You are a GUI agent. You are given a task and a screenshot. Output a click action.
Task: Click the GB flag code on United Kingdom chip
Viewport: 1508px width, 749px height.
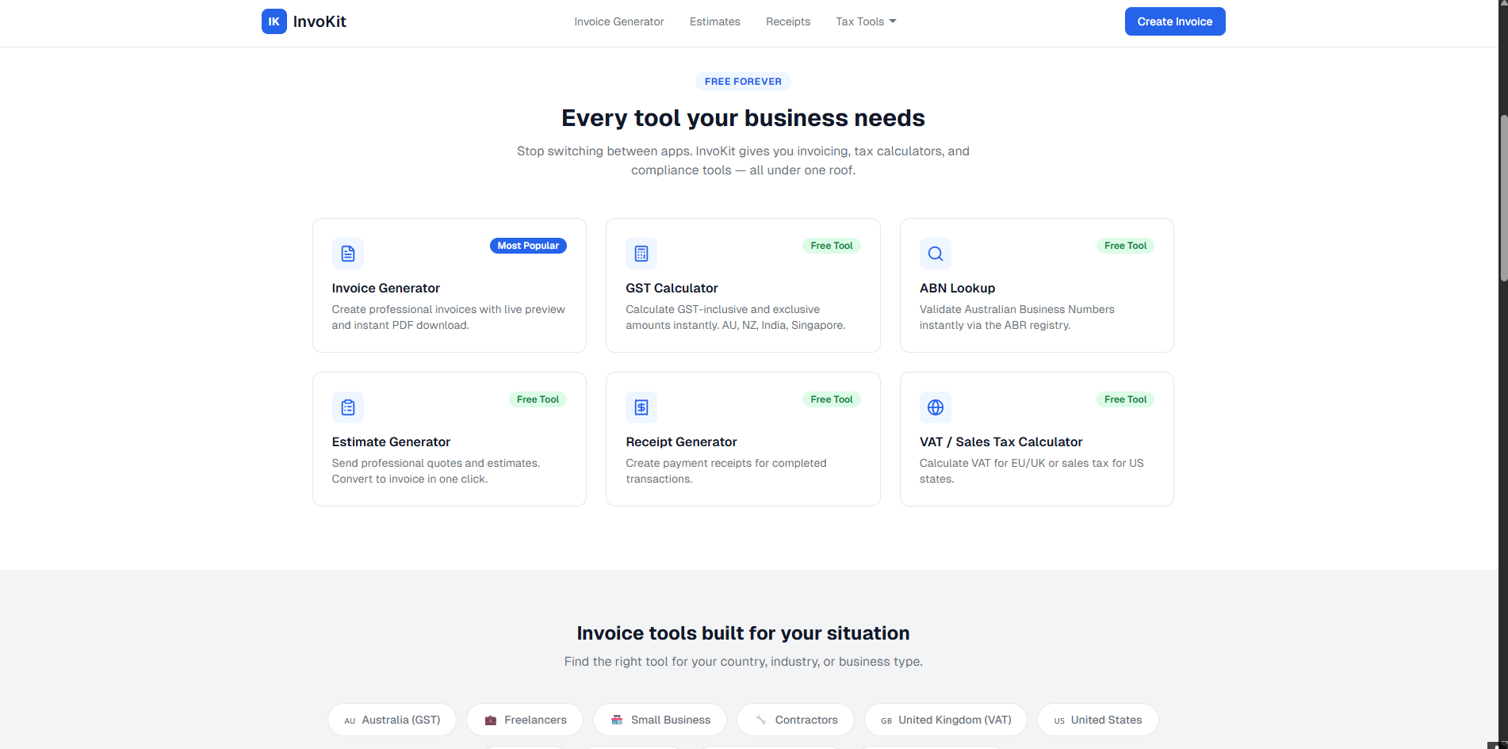(x=886, y=720)
